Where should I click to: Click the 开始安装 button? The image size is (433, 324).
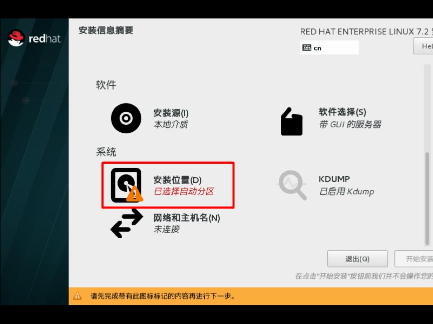click(x=413, y=259)
